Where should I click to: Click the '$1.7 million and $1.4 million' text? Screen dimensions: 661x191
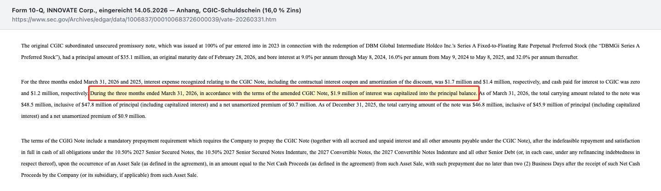coord(474,81)
